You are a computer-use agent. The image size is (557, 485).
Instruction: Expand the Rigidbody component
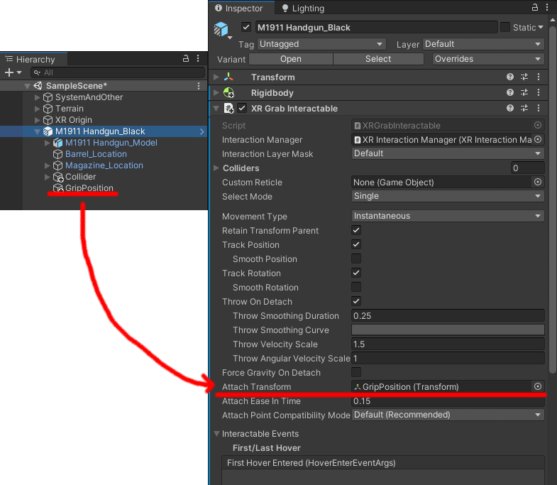coord(216,92)
